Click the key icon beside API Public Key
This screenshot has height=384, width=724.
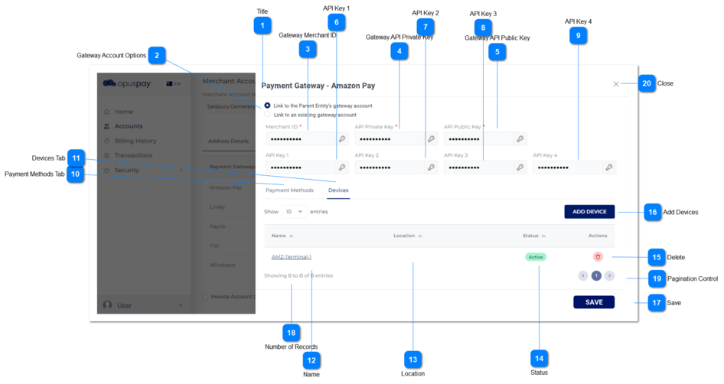520,139
